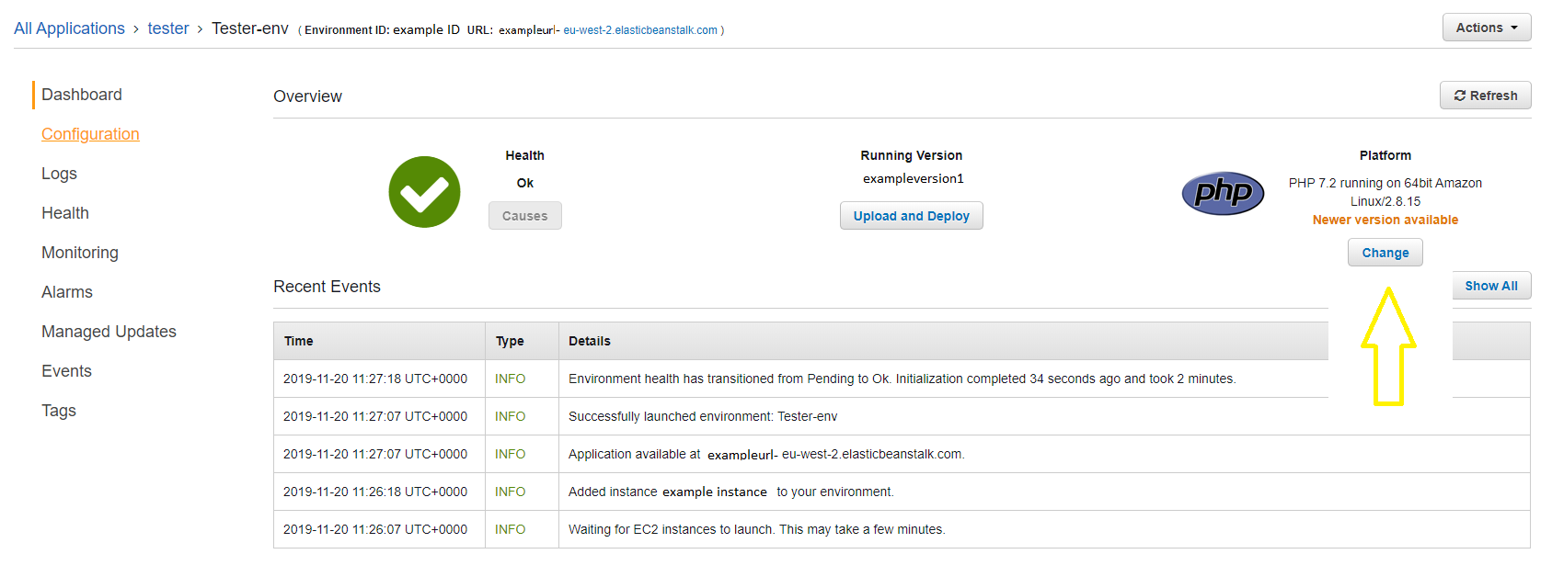Open Configuration in the sidebar
1552x588 pixels.
click(x=90, y=134)
